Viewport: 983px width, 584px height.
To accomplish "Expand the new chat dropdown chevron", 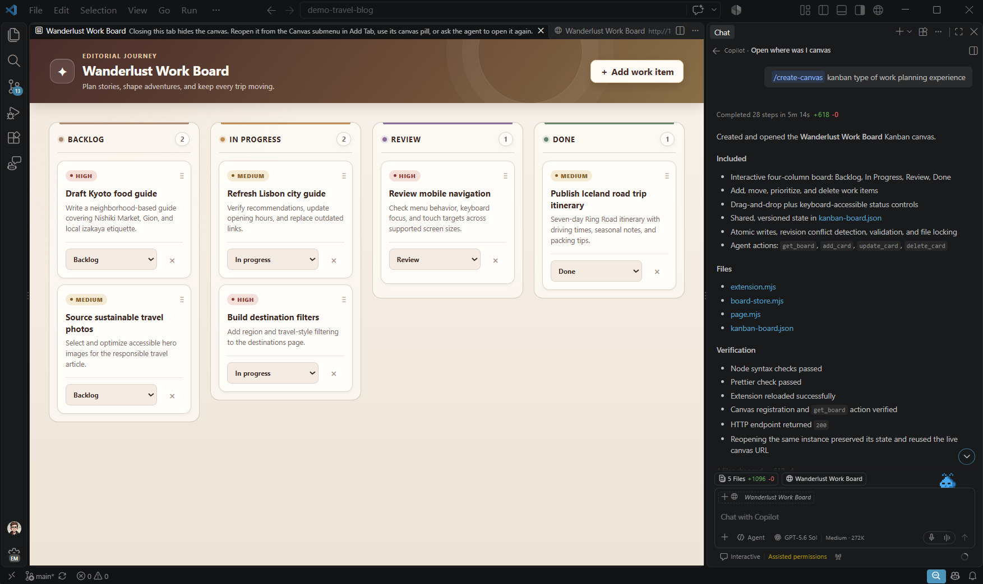I will coord(910,32).
